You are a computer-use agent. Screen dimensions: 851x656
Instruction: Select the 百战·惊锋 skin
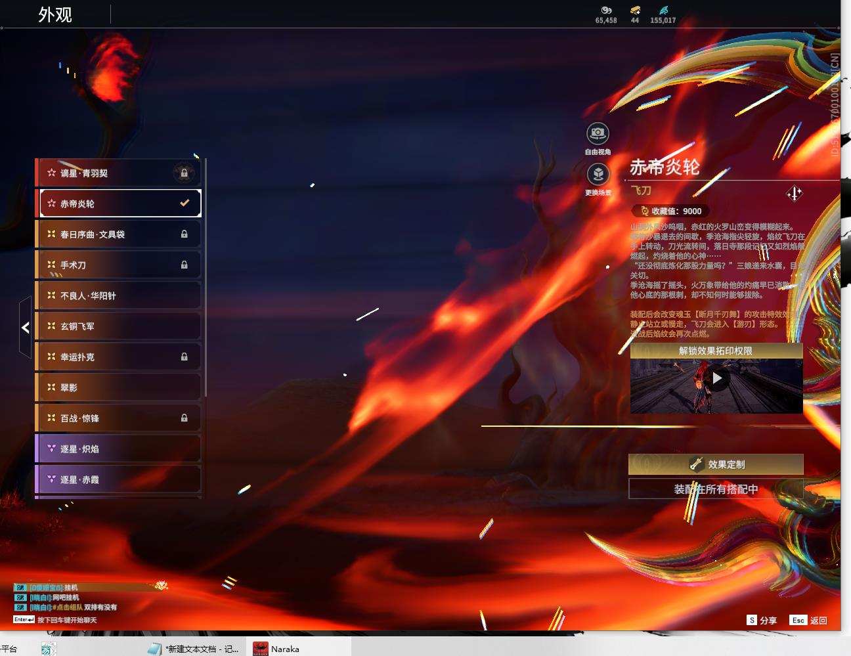[118, 418]
